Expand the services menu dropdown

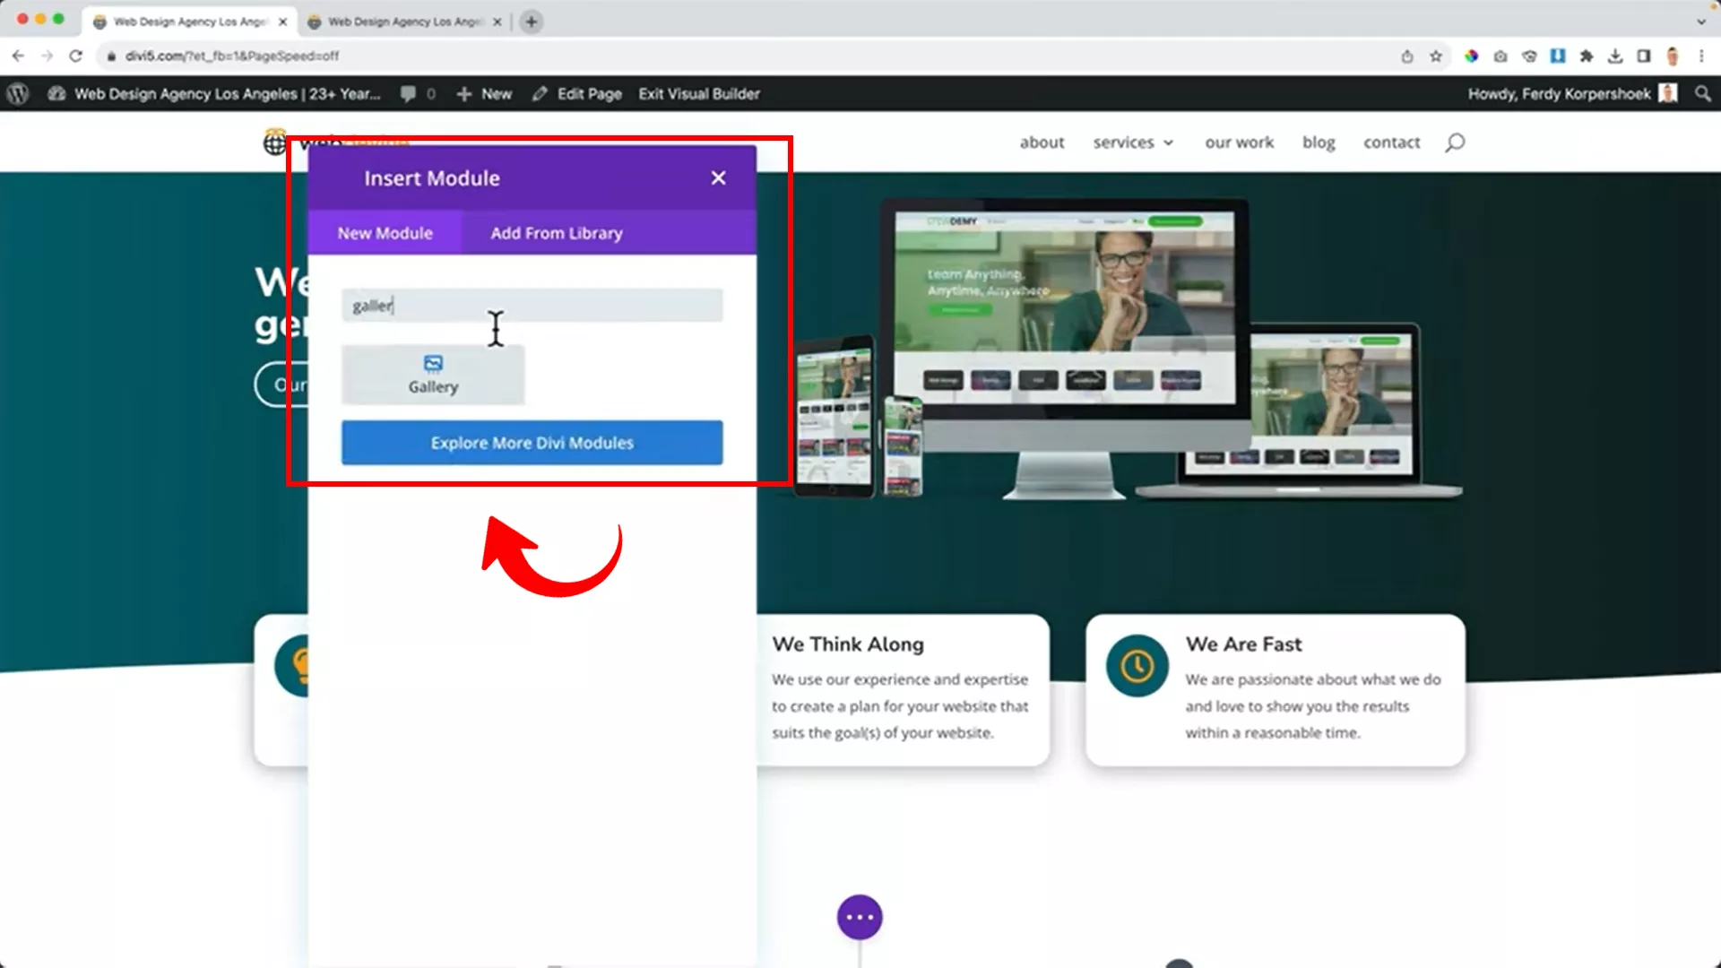(x=1133, y=143)
